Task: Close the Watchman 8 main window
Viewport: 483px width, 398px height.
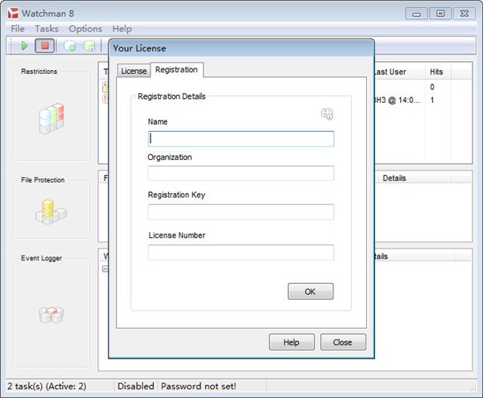Action: tap(464, 14)
